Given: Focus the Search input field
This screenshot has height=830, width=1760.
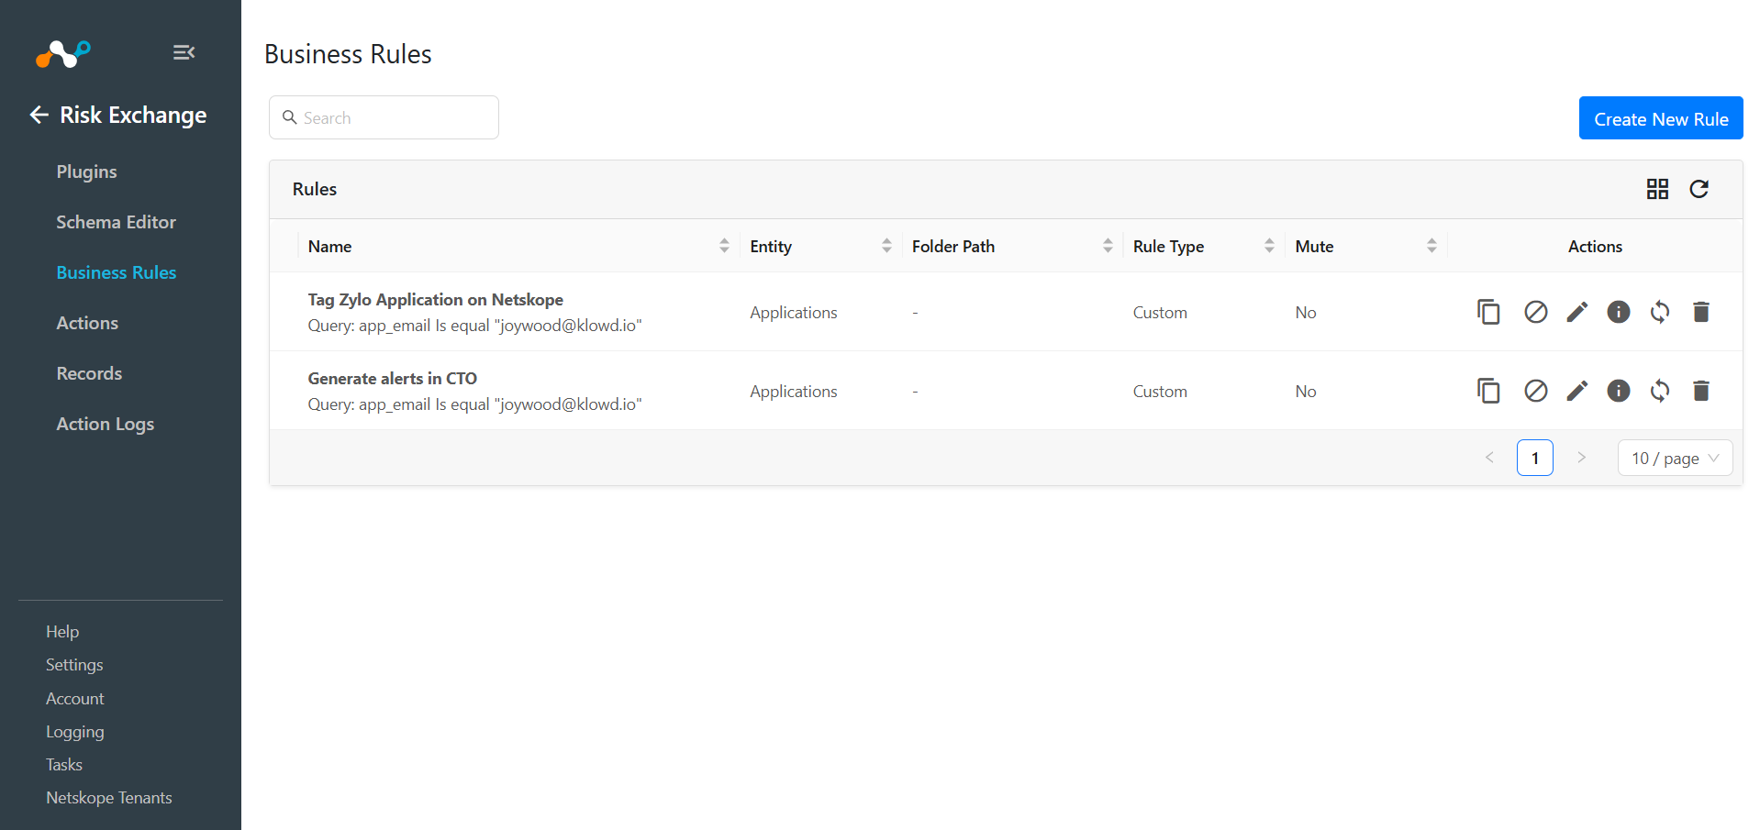Looking at the screenshot, I should coord(384,117).
